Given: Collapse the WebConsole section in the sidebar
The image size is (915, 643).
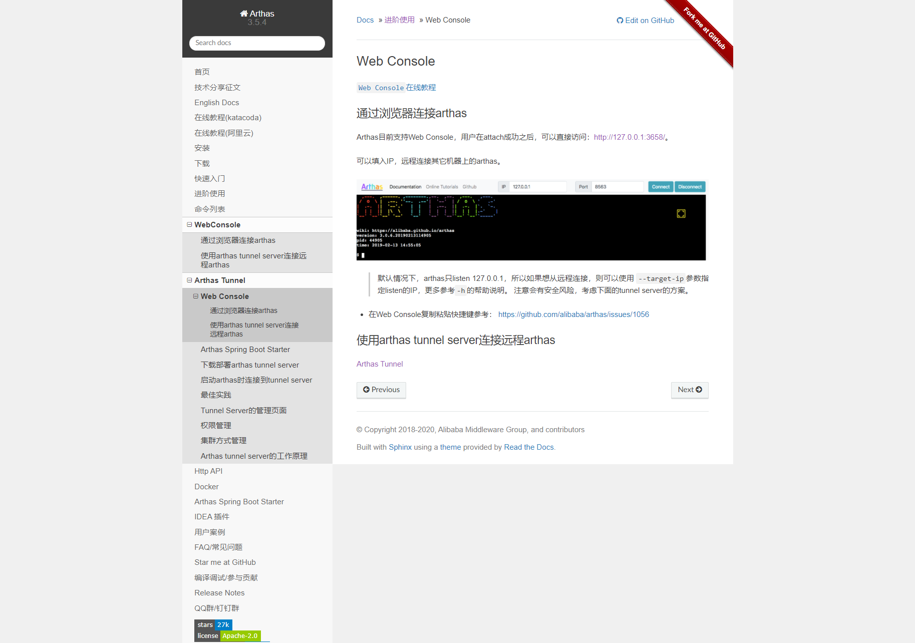Looking at the screenshot, I should coord(189,224).
